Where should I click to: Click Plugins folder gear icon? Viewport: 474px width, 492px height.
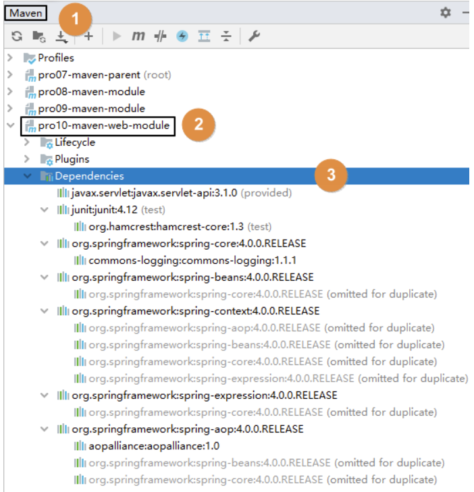pos(47,160)
